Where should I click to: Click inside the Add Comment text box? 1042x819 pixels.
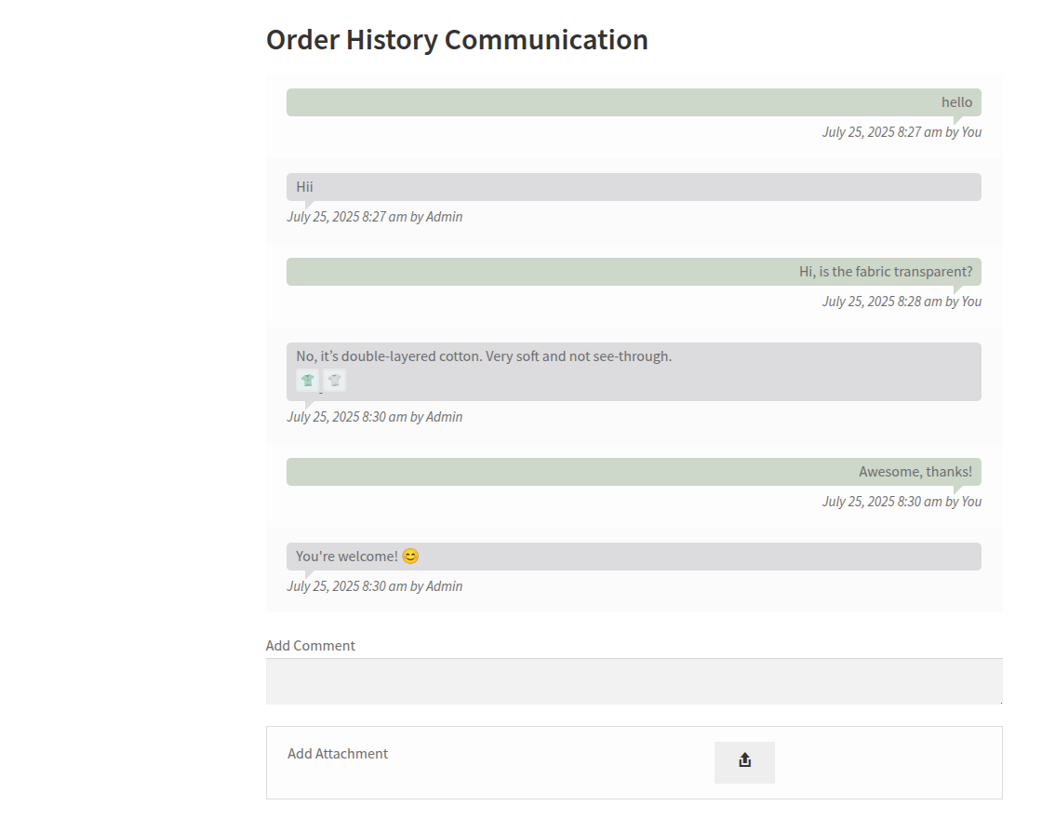tap(634, 680)
